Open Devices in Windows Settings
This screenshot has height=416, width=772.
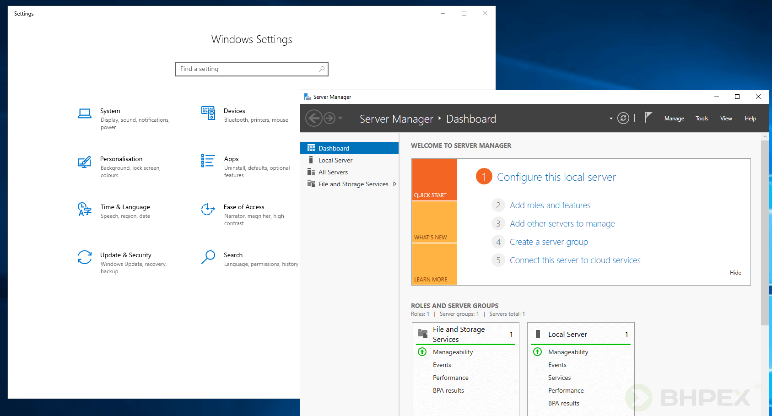245,115
